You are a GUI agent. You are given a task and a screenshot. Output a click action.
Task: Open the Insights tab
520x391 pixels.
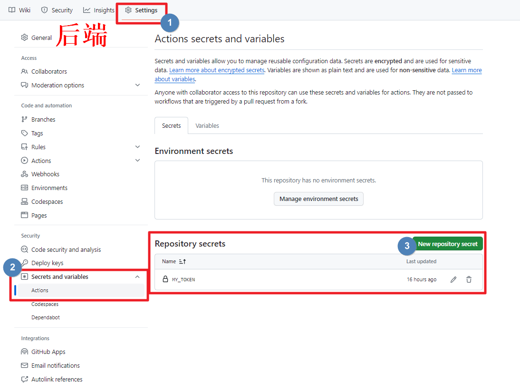(99, 10)
